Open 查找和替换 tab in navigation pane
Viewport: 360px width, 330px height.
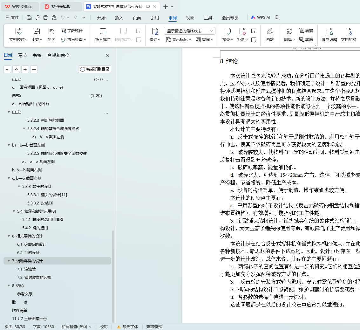58,55
